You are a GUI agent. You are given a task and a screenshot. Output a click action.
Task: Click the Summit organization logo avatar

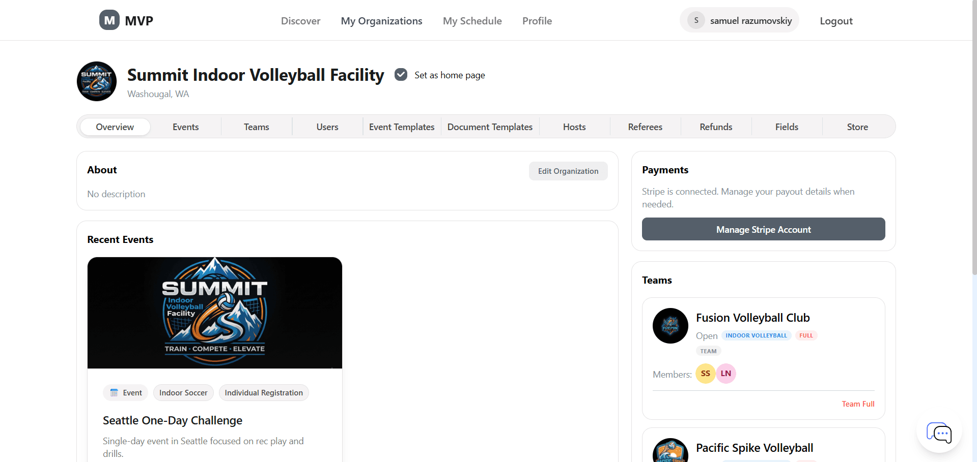tap(96, 81)
